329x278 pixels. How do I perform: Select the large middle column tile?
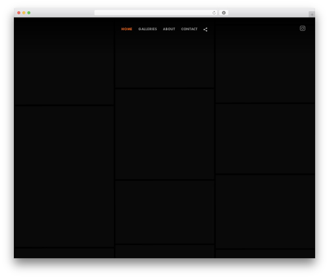tap(164, 134)
